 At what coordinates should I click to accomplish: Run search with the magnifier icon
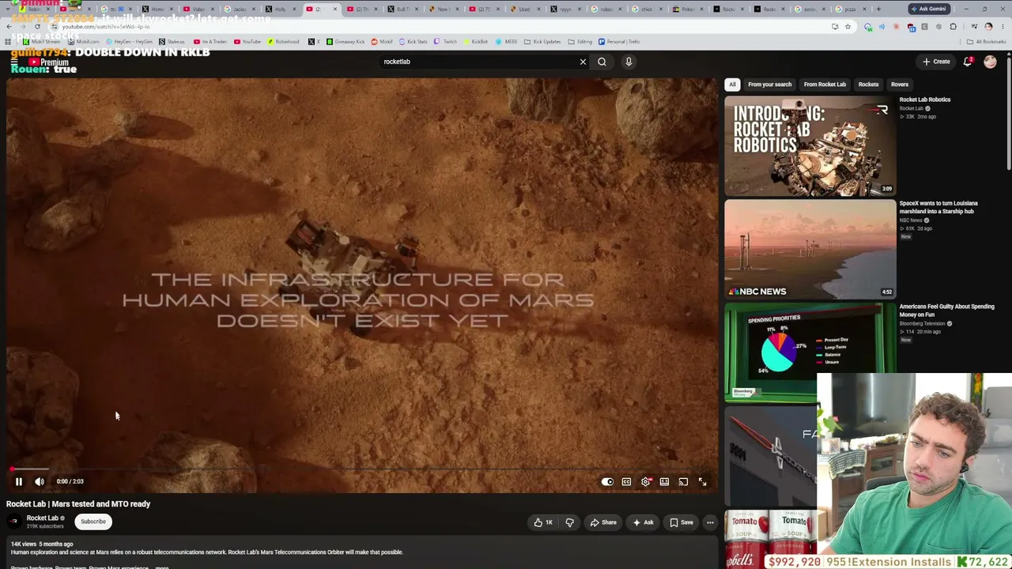click(602, 62)
